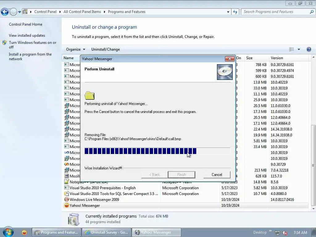Restore down the Programs and Features window

pos(300,3)
